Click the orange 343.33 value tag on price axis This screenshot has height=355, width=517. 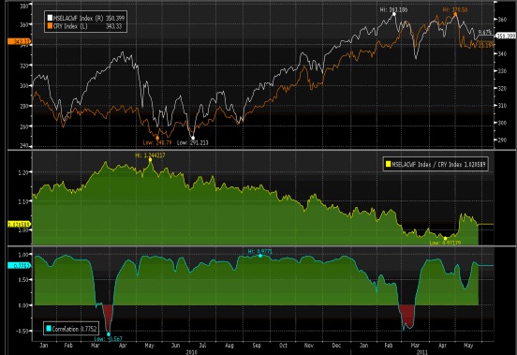(20, 41)
